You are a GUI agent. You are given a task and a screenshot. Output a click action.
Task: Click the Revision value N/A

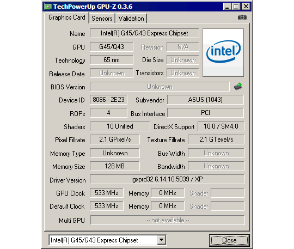(x=183, y=47)
